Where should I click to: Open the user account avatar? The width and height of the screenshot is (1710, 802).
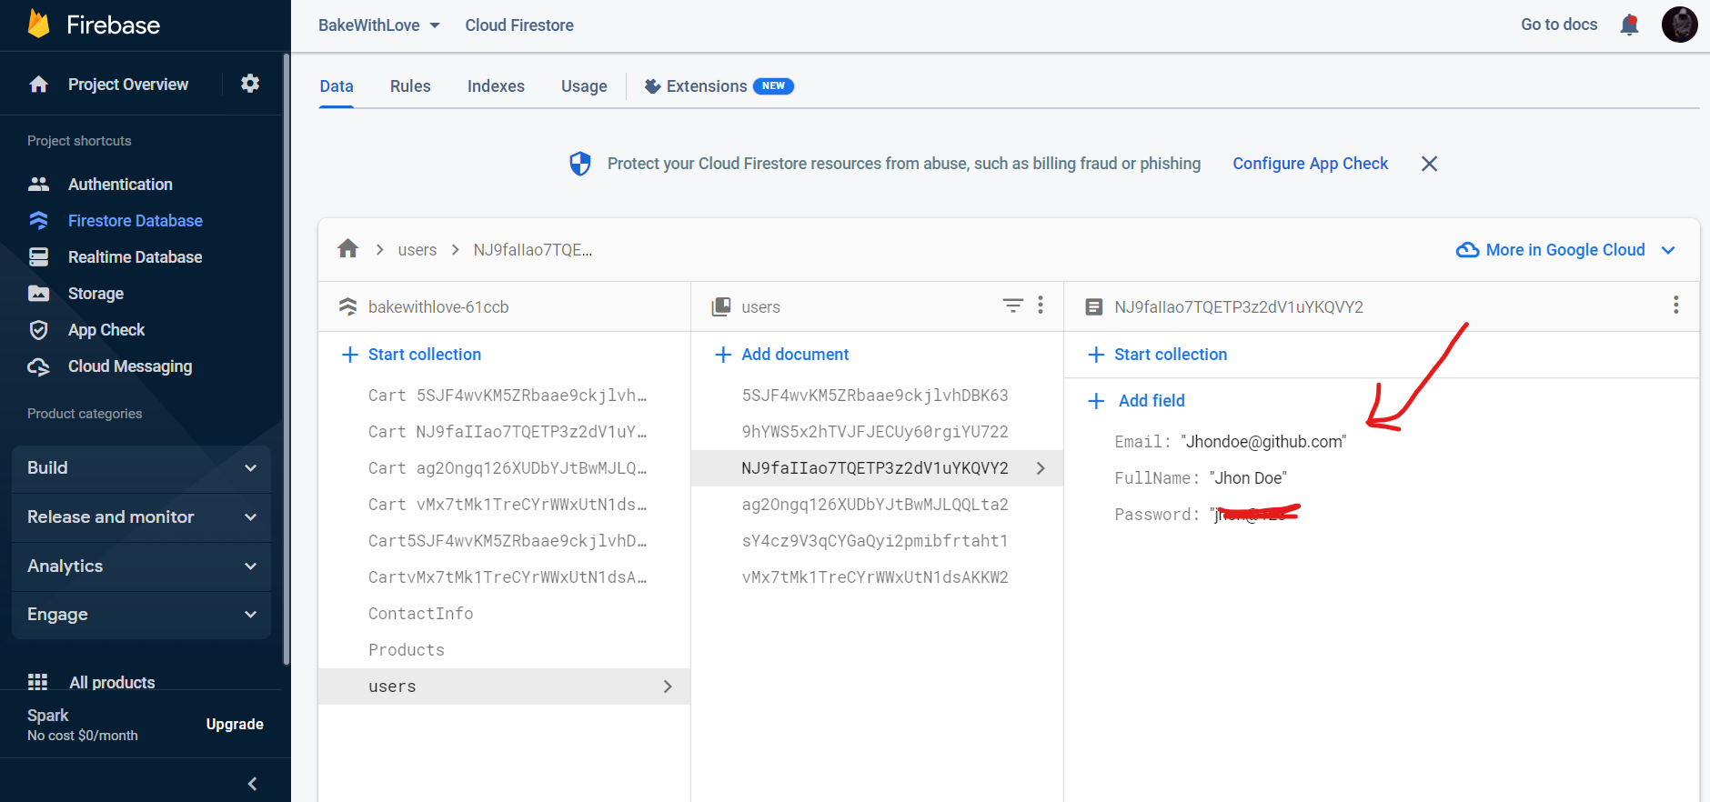(1679, 25)
